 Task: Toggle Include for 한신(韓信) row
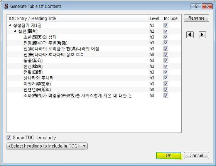[166, 66]
